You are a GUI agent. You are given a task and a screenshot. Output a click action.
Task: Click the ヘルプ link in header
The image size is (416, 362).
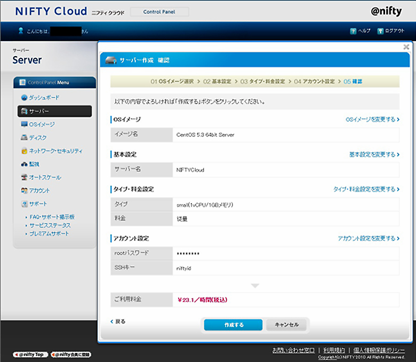[364, 31]
